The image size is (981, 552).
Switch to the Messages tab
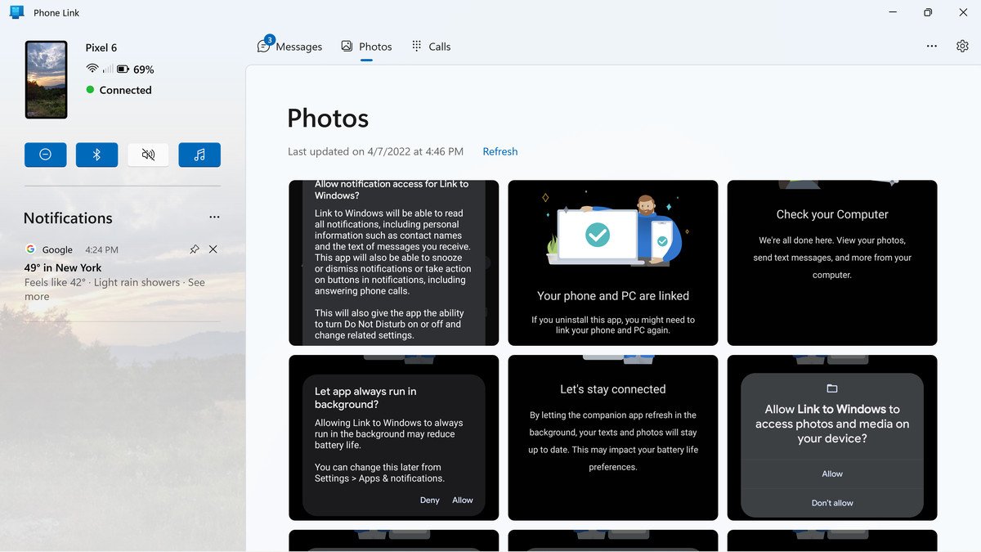point(298,46)
